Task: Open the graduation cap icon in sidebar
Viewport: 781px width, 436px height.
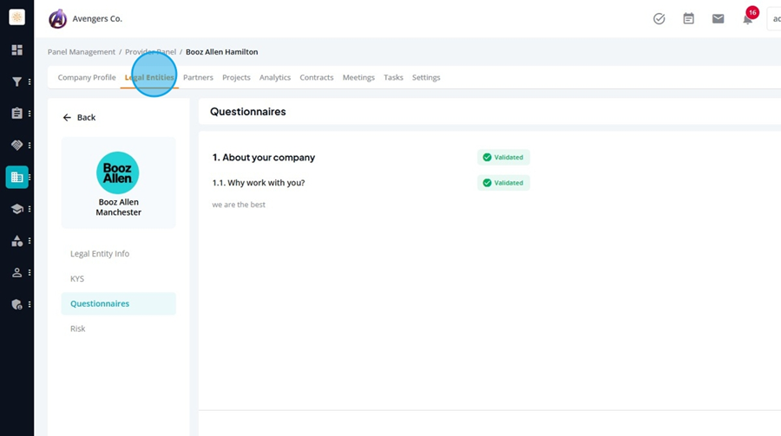Action: (x=17, y=209)
